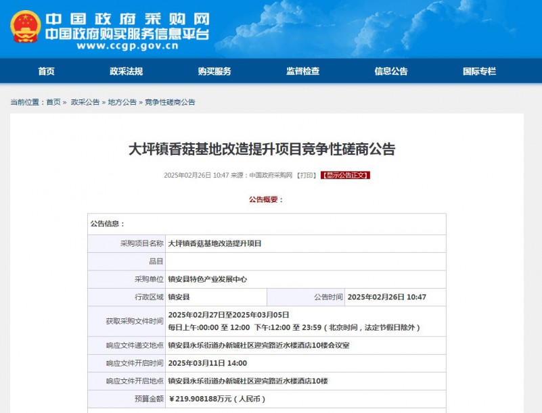542x413 pixels.
Task: Click the www.ccgp.gov.cn URL text
Action: coord(128,45)
